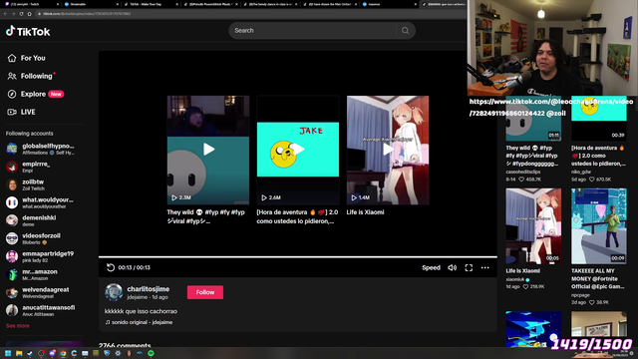Open globalselfhypno account in following list
Screen dimensions: 638x359
pyautogui.click(x=41, y=149)
